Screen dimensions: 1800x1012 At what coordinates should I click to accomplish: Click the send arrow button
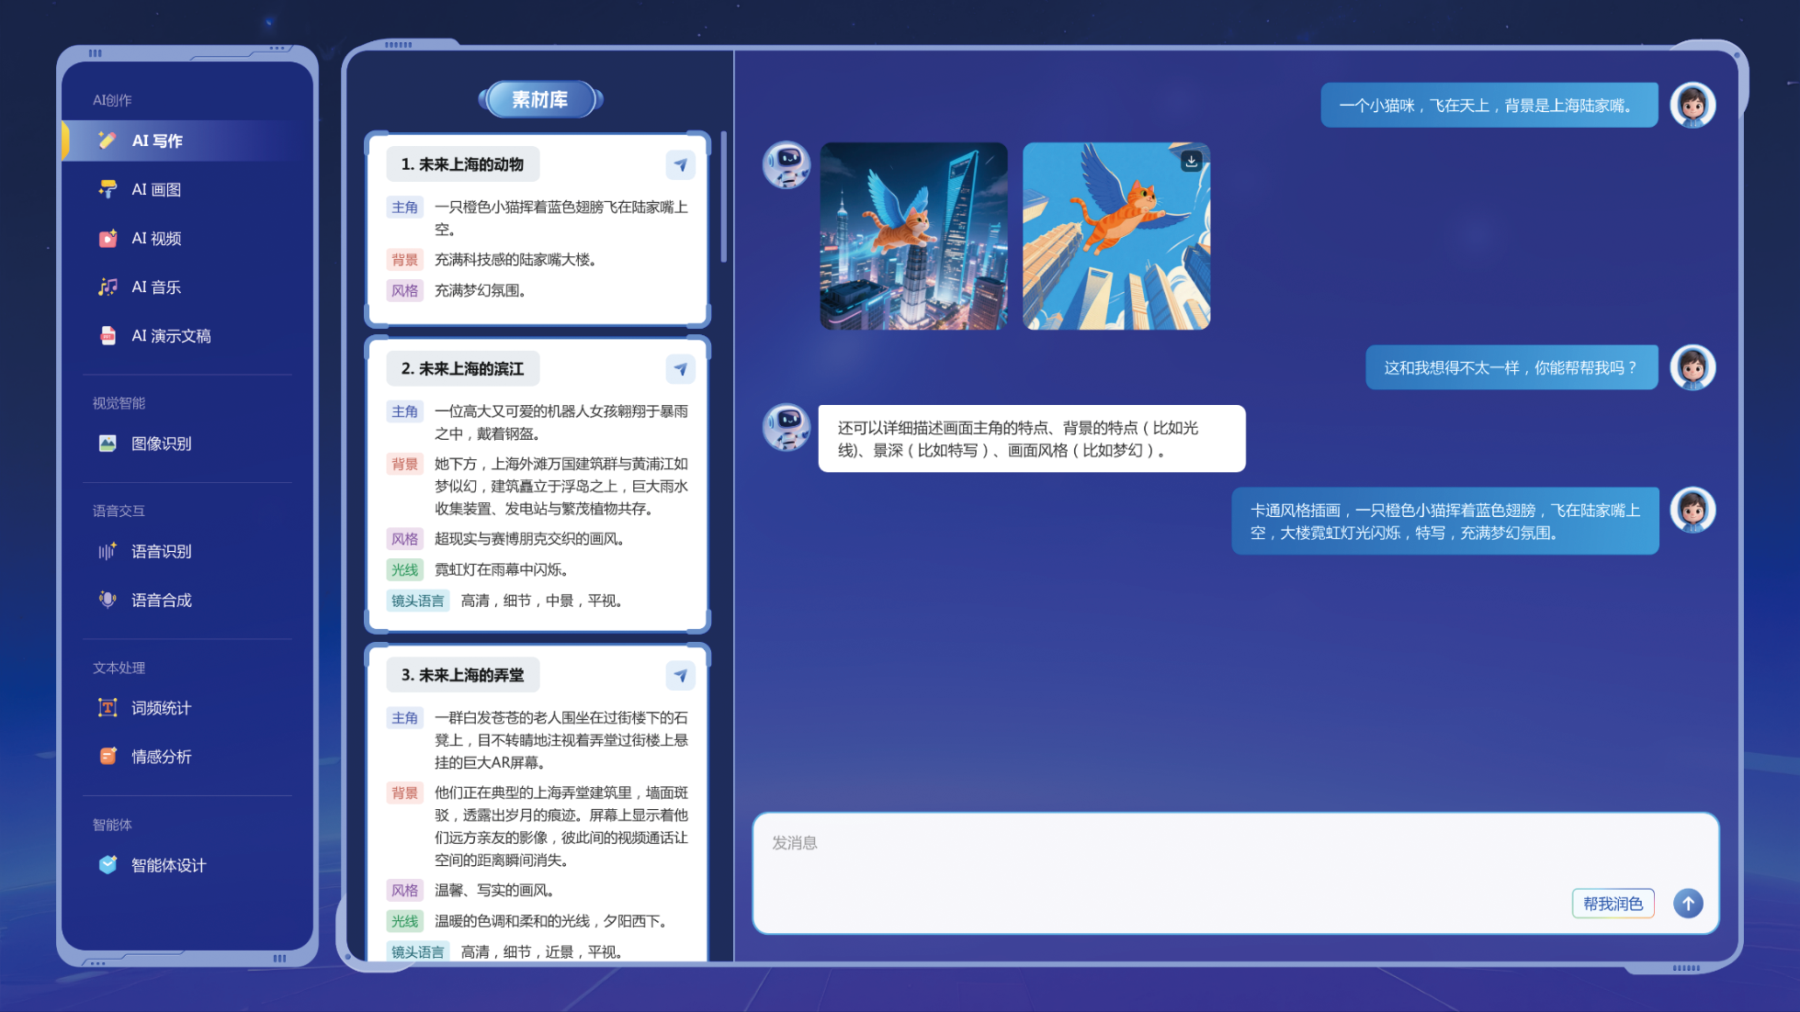pos(1688,904)
